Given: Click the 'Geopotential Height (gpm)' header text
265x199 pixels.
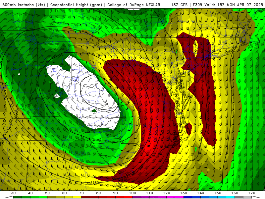Looking at the screenshot, I should pos(76,5).
